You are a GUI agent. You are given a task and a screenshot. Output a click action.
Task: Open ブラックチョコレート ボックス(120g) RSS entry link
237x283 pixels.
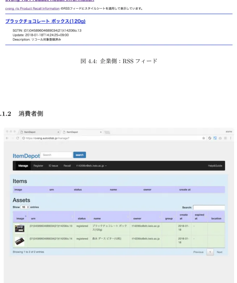click(x=45, y=21)
